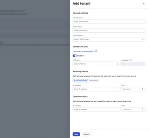Viewport: 151px width, 138px height.
Task: Click the EPS limit input field
Action: point(96,64)
